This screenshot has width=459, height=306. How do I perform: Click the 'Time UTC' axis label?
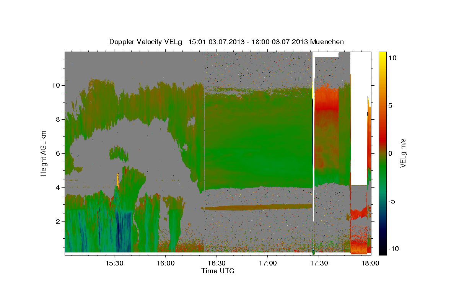coord(218,271)
